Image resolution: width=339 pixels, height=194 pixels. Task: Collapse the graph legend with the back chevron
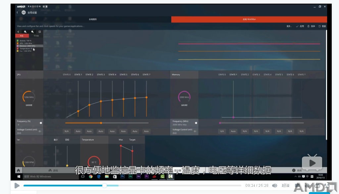[18, 32]
